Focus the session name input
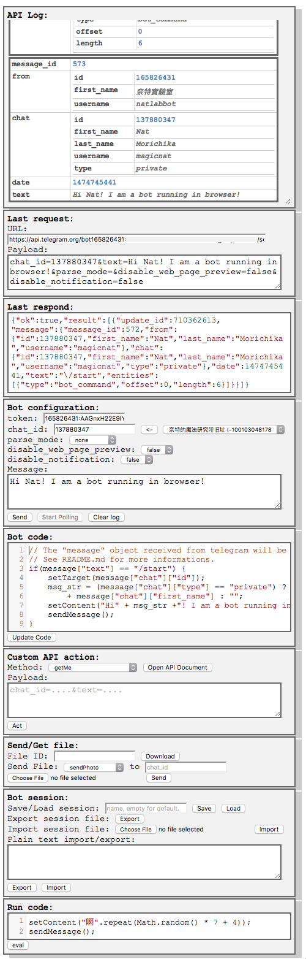Image resolution: width=306 pixels, height=959 pixels. 146,808
